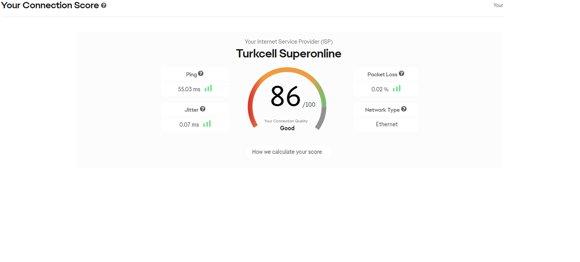
Task: Click the Ethernet network type value
Action: click(387, 124)
